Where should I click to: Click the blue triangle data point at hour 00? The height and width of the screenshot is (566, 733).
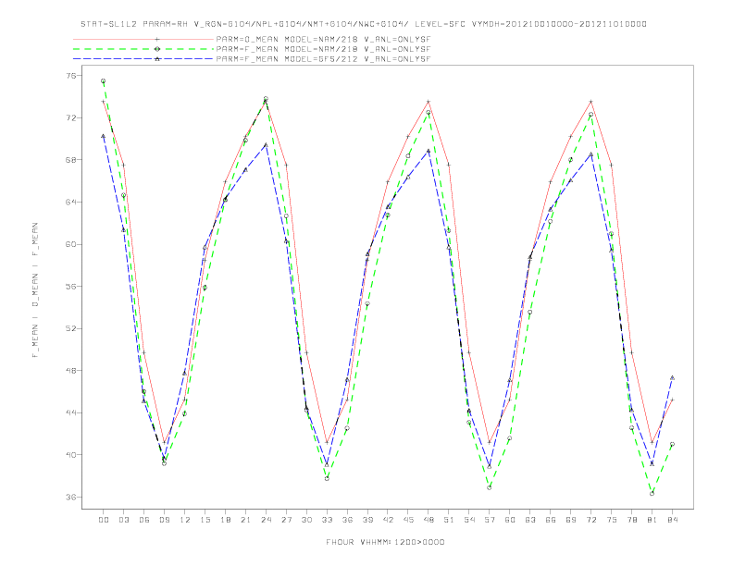coord(104,136)
